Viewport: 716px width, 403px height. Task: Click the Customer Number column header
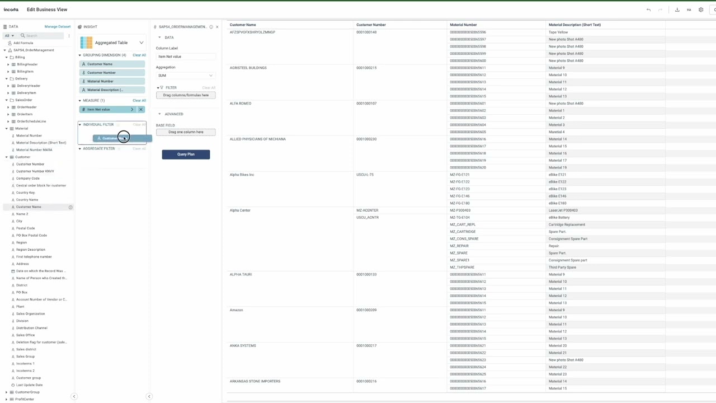[371, 25]
